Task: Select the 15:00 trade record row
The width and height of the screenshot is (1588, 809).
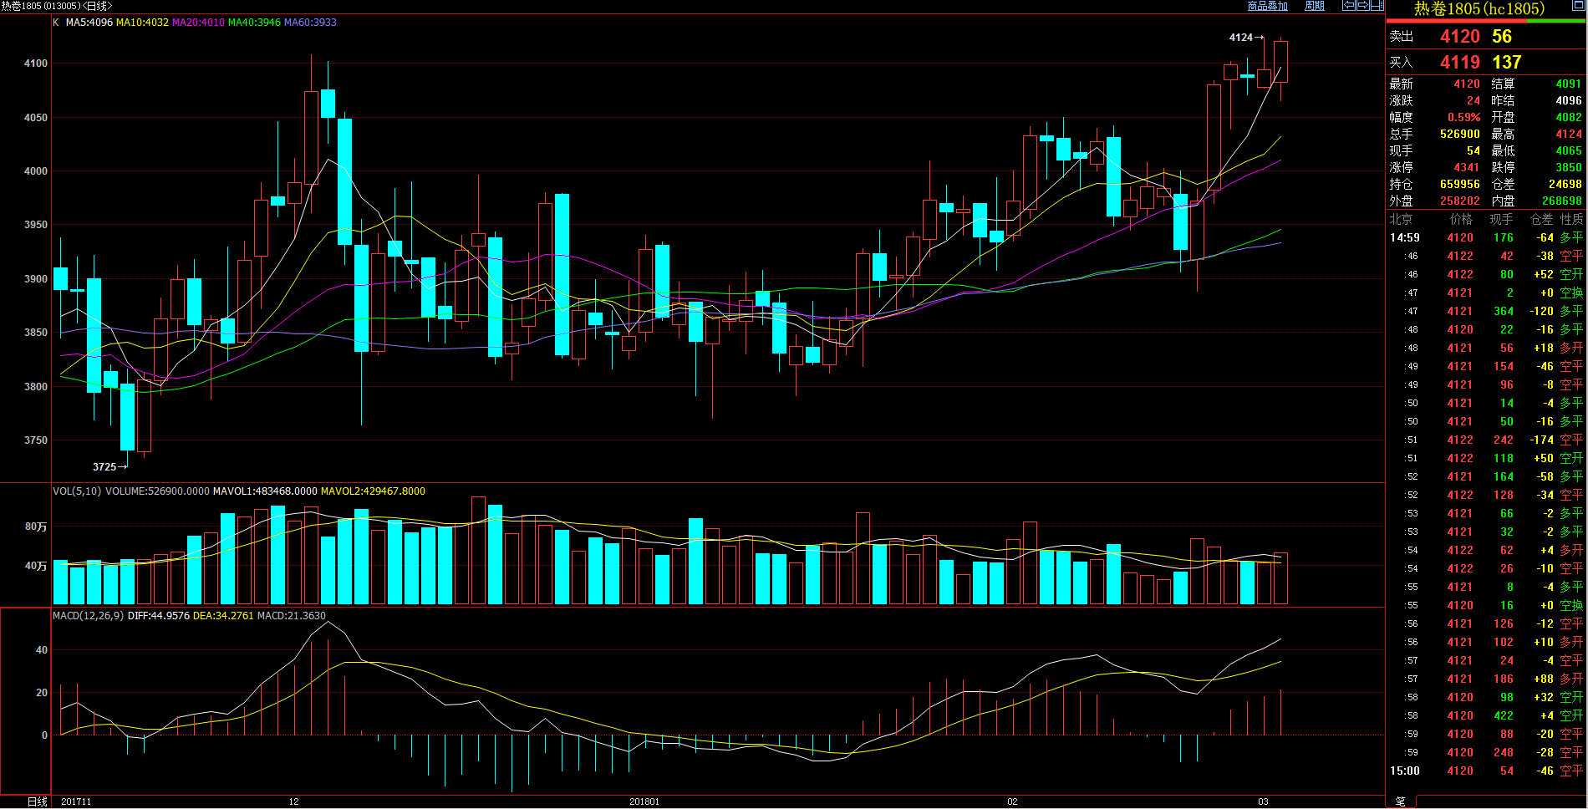Action: [1486, 771]
